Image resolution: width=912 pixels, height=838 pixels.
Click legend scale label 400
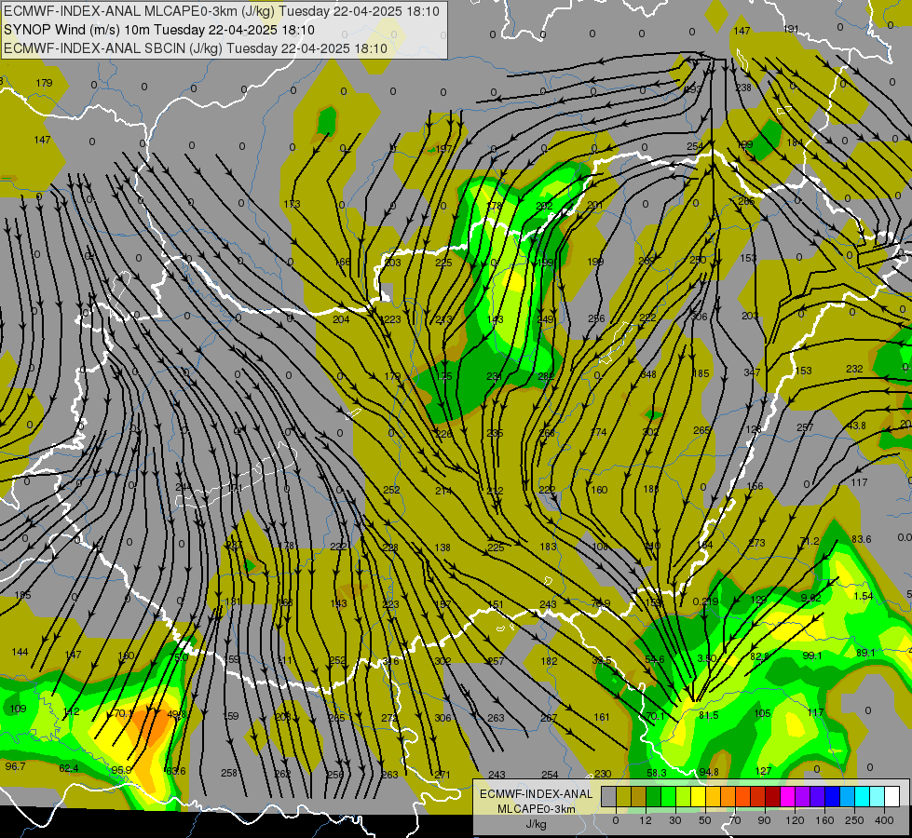(884, 820)
